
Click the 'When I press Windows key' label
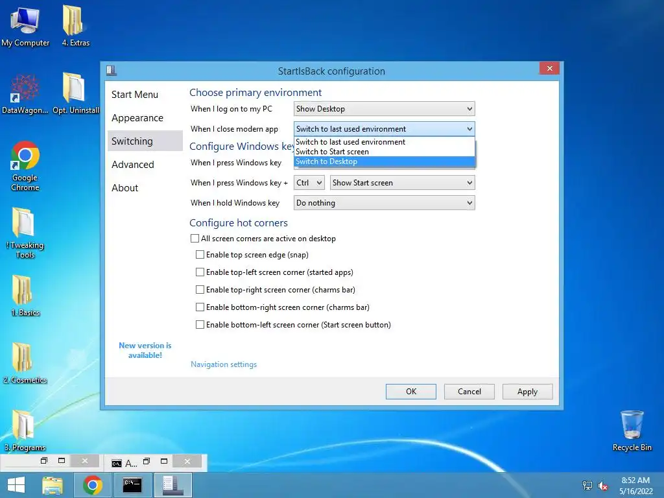(x=236, y=163)
